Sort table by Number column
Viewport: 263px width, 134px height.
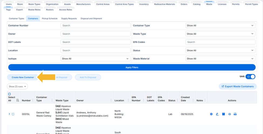[33, 100]
